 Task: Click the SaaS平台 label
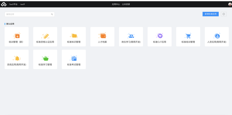[13, 4]
